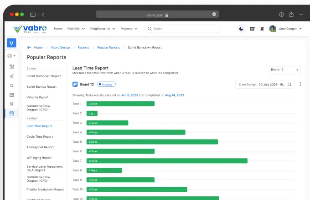Click the rocket icon in left sidebar
310x200 pixels.
11,76
